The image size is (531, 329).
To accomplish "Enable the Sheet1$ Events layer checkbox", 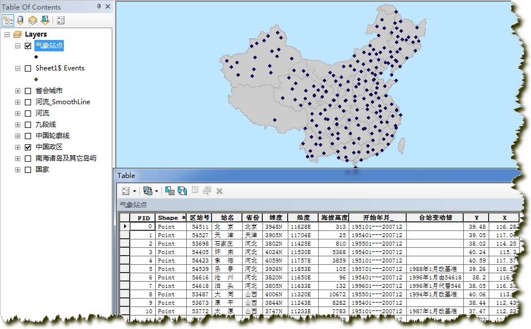I will pyautogui.click(x=28, y=68).
